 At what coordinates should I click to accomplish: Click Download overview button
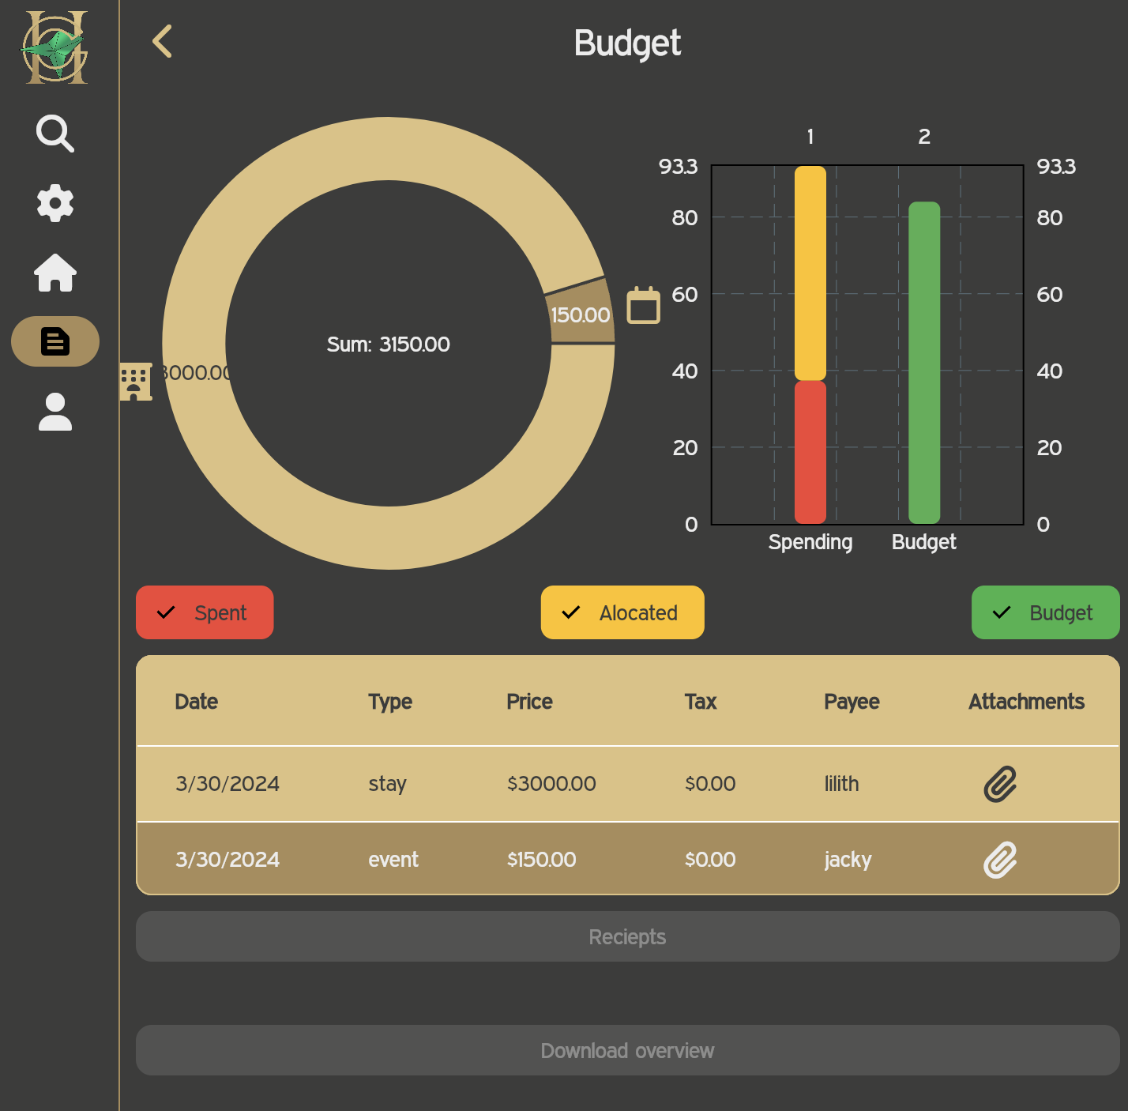[627, 1050]
